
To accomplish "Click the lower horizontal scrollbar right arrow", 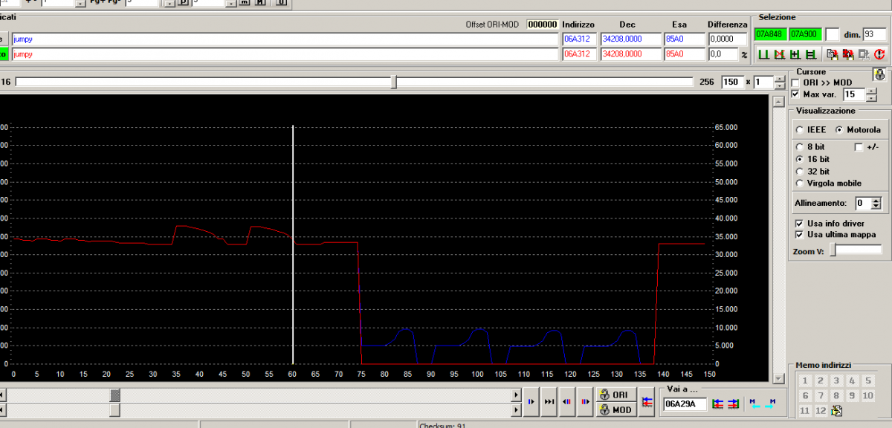I will 517,409.
